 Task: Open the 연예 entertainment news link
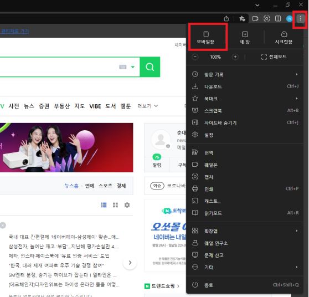click(x=90, y=186)
